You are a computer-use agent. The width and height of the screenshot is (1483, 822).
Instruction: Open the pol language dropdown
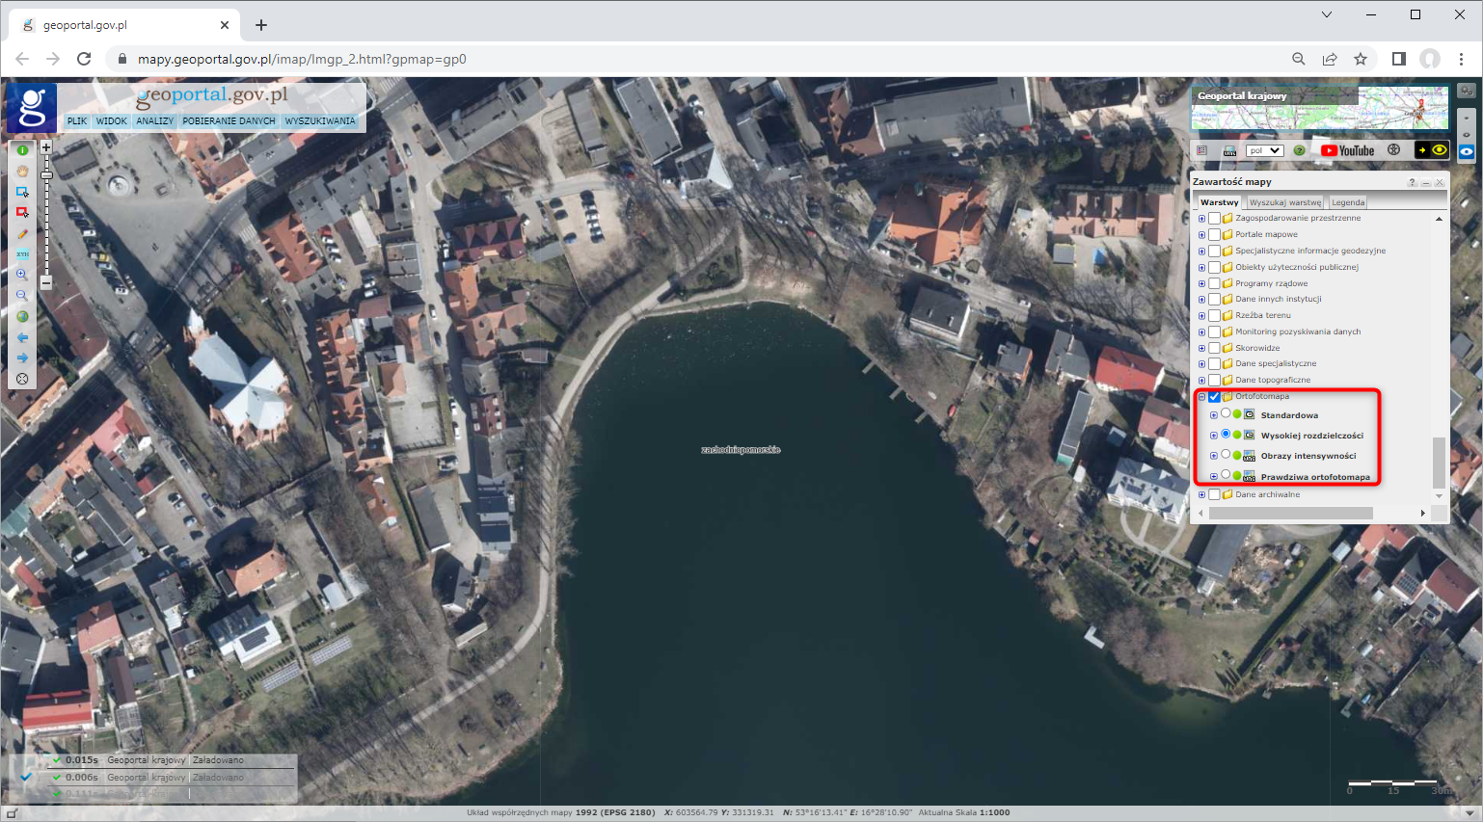click(x=1263, y=150)
